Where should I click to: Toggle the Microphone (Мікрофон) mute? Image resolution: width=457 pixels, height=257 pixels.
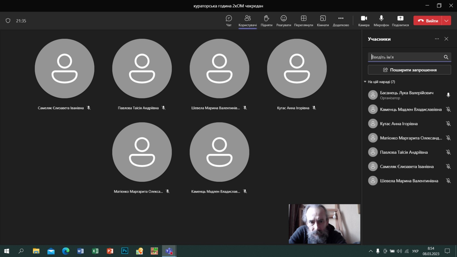[381, 19]
